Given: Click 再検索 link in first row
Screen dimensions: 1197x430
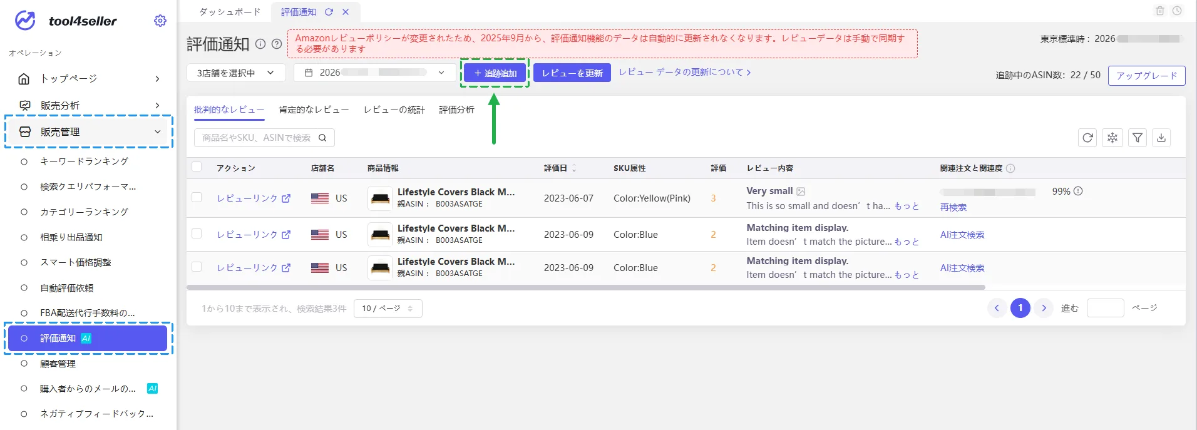Looking at the screenshot, I should point(953,207).
